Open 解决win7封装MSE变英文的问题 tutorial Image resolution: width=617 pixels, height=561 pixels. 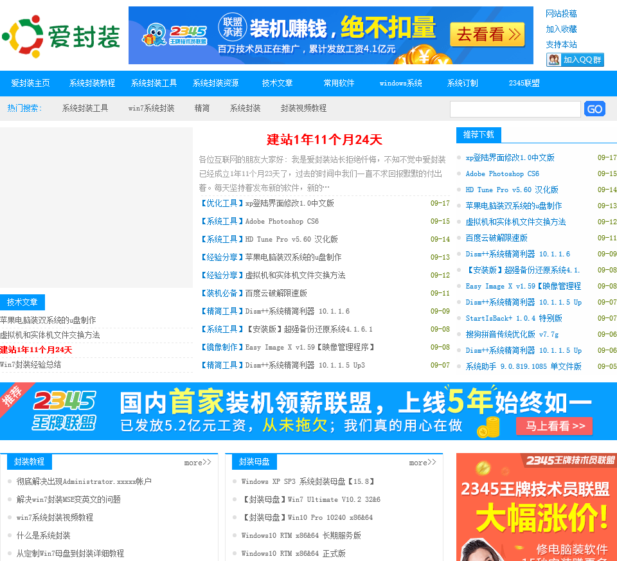tap(69, 499)
